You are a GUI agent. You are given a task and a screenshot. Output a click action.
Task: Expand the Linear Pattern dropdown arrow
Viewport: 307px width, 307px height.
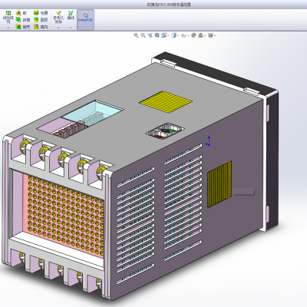(8, 28)
